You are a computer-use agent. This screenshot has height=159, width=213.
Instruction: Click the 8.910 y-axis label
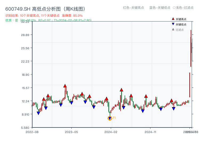click(25, 114)
